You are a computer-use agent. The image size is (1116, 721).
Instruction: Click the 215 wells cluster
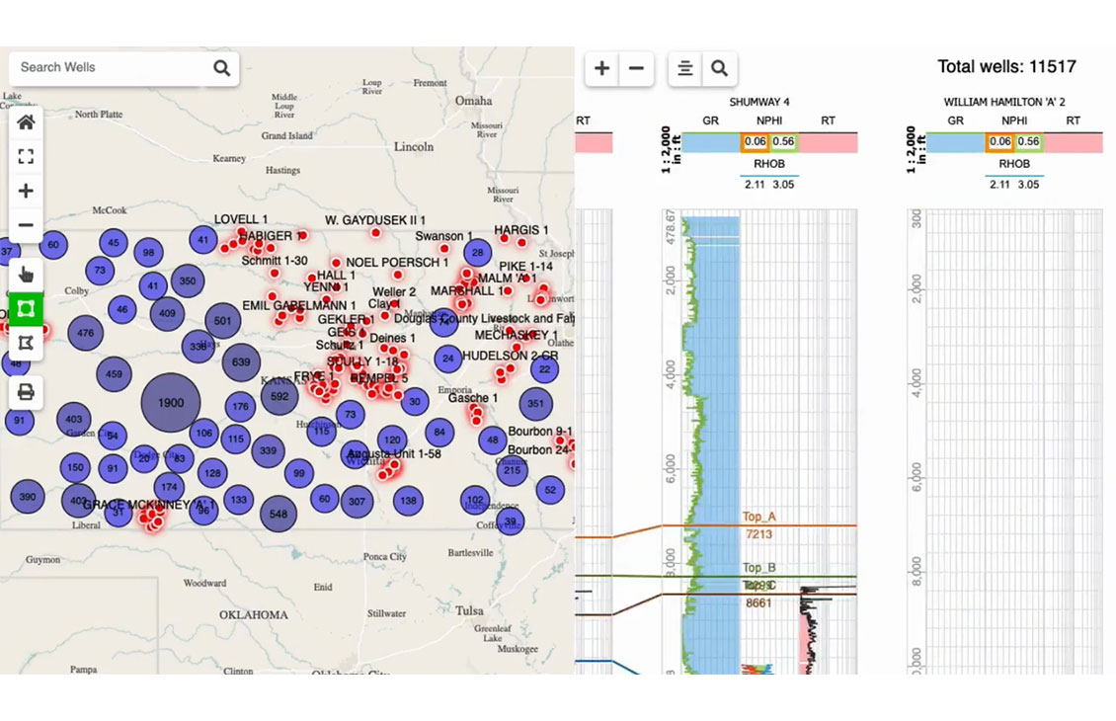(512, 470)
